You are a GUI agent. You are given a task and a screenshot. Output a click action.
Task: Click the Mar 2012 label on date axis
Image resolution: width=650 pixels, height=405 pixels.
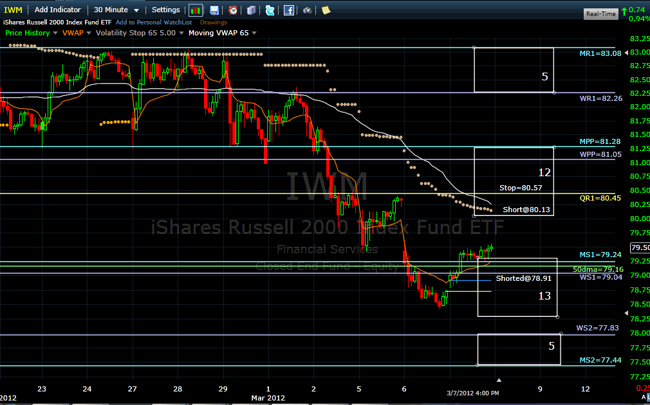(268, 398)
